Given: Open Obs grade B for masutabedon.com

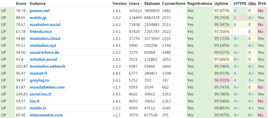Looking at the screenshot, I should pos(249,87).
